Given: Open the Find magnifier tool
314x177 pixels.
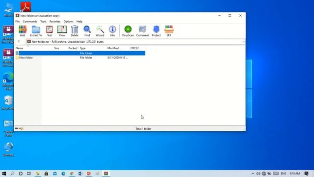Looking at the screenshot, I should tap(87, 31).
